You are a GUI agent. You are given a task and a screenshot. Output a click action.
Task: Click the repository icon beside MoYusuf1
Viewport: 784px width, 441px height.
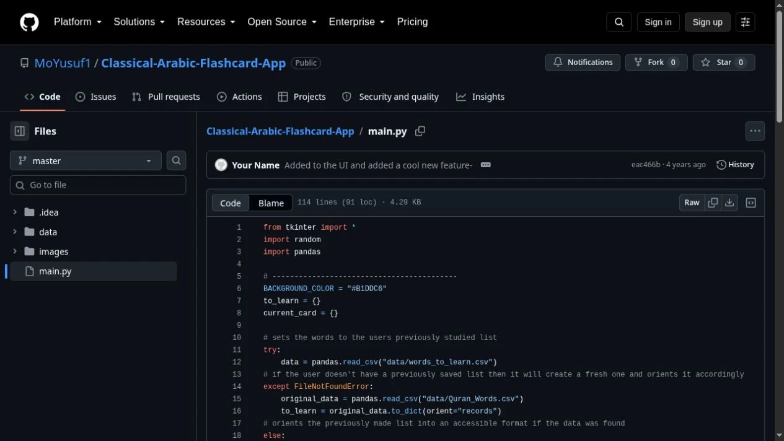coord(24,63)
